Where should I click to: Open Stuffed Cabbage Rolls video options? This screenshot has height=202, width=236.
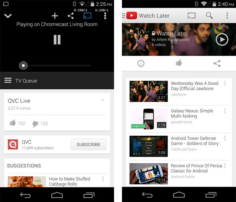point(103,179)
